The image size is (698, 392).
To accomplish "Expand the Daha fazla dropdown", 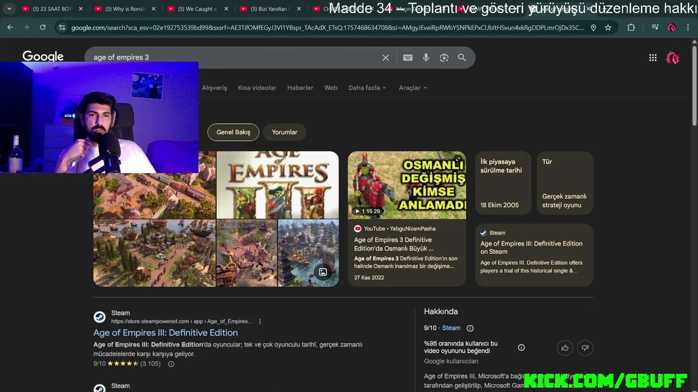I will click(x=367, y=88).
